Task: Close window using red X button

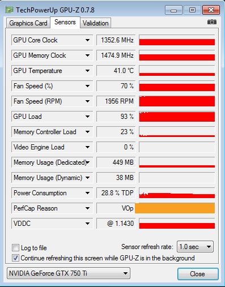Action: (x=211, y=10)
